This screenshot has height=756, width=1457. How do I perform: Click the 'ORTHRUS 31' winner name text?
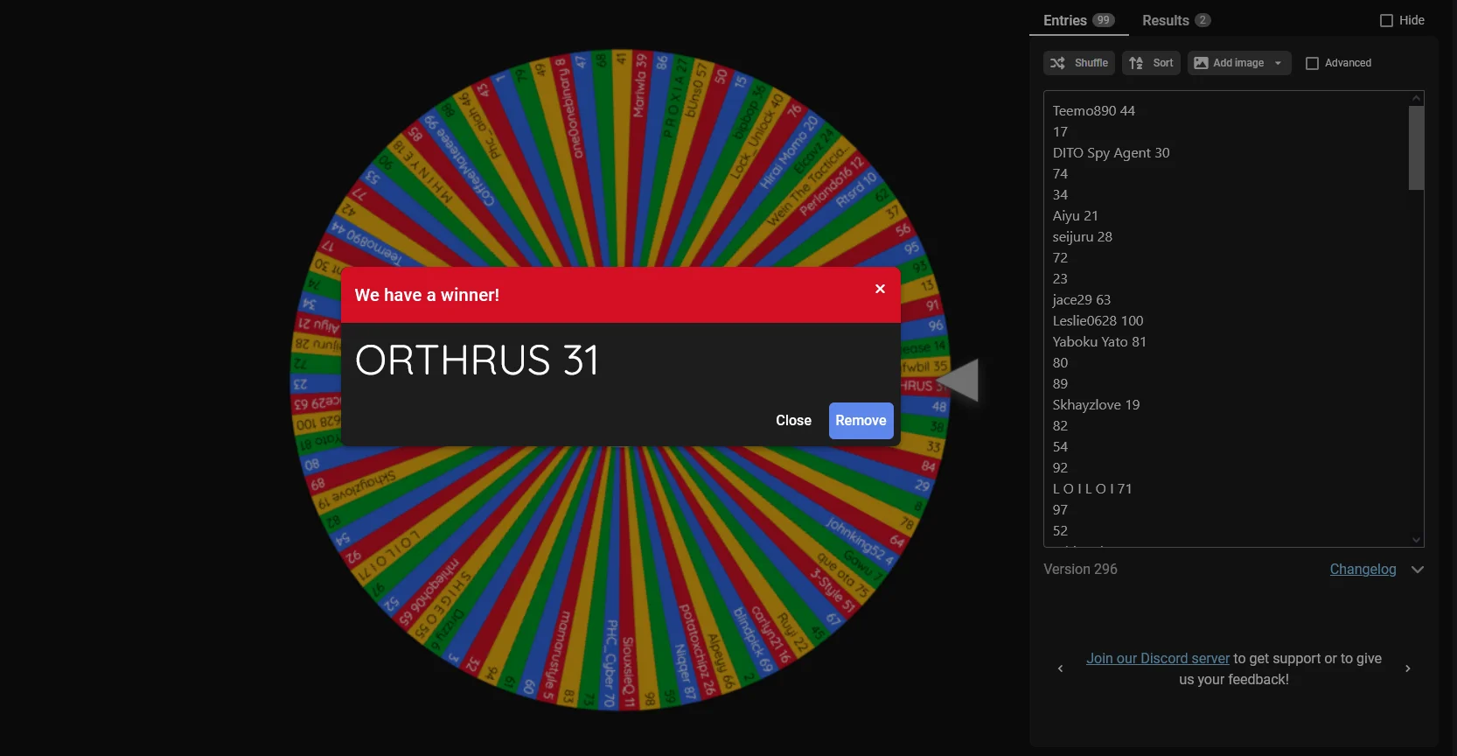(477, 360)
